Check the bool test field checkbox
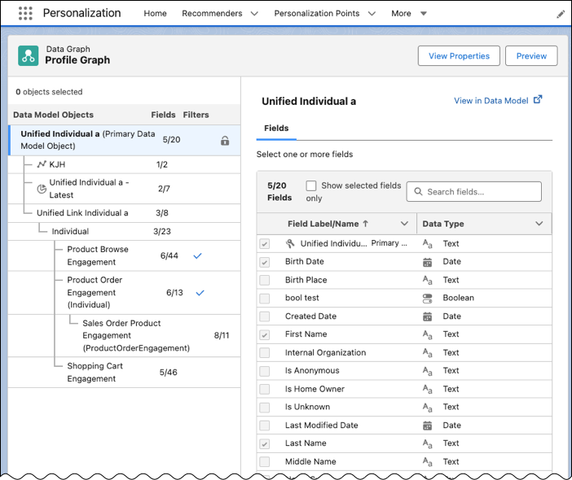 coord(265,299)
